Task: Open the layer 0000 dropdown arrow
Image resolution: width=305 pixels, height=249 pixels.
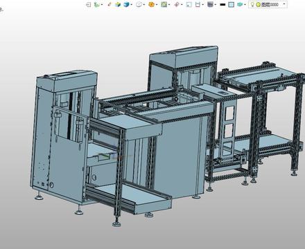Action: click(284, 4)
